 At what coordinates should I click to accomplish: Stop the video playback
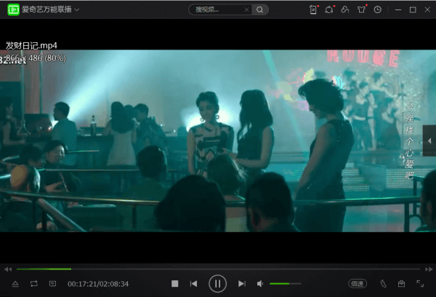point(175,284)
